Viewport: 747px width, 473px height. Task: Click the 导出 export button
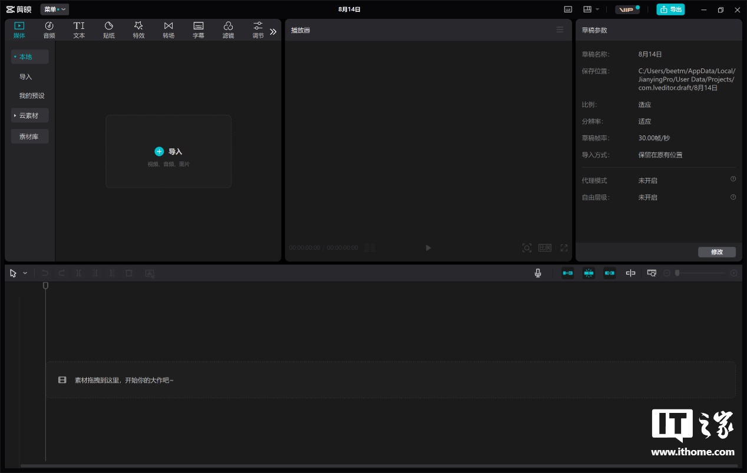click(670, 9)
